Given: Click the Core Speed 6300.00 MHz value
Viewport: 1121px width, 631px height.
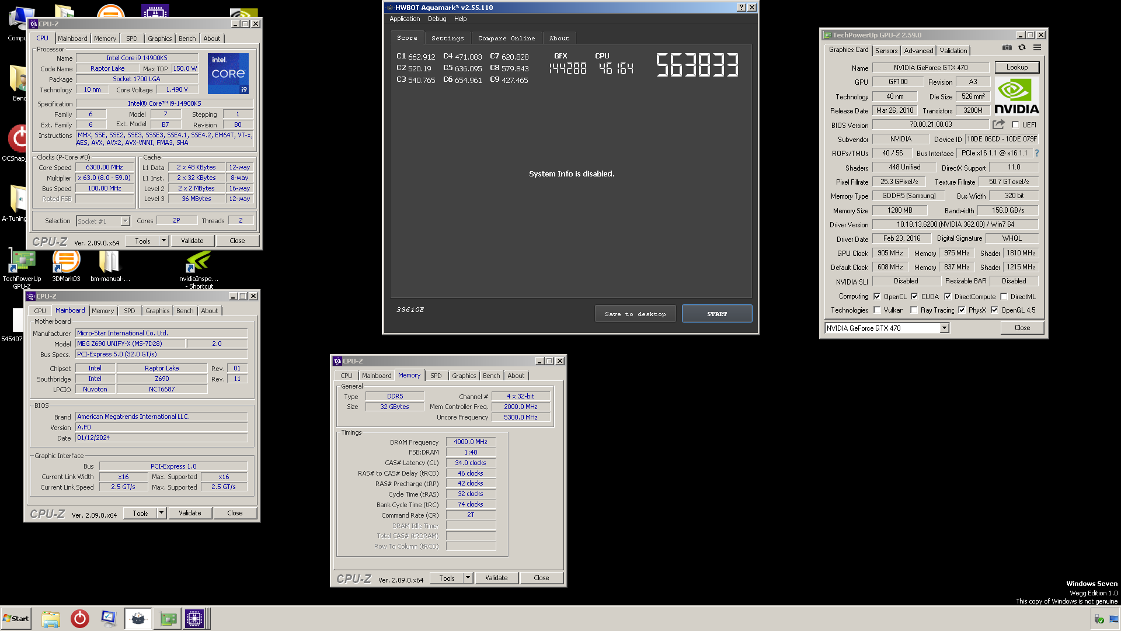Looking at the screenshot, I should [x=105, y=167].
